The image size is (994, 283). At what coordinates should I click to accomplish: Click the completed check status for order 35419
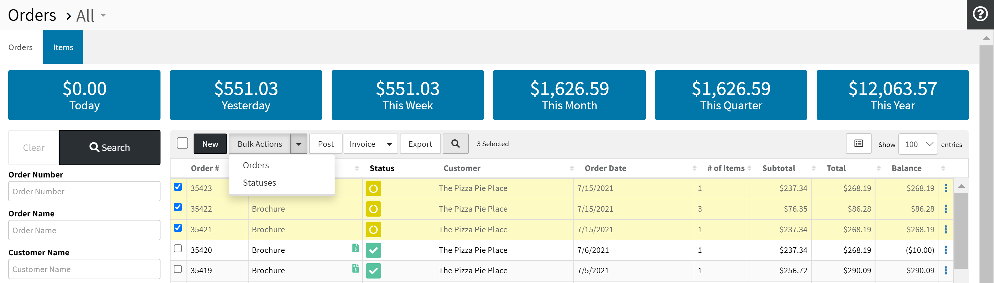(x=373, y=271)
